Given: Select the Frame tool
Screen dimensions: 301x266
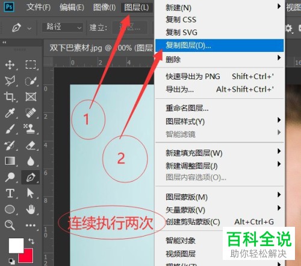Looking at the screenshot, I should pos(31,97).
